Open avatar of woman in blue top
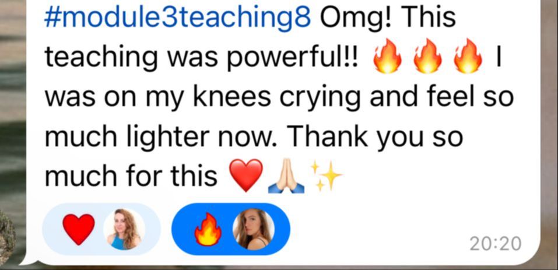 (x=124, y=229)
